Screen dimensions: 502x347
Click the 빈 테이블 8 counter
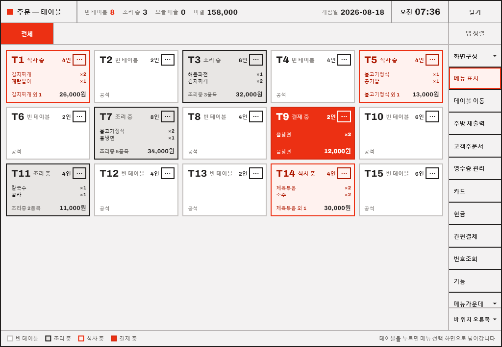click(100, 12)
